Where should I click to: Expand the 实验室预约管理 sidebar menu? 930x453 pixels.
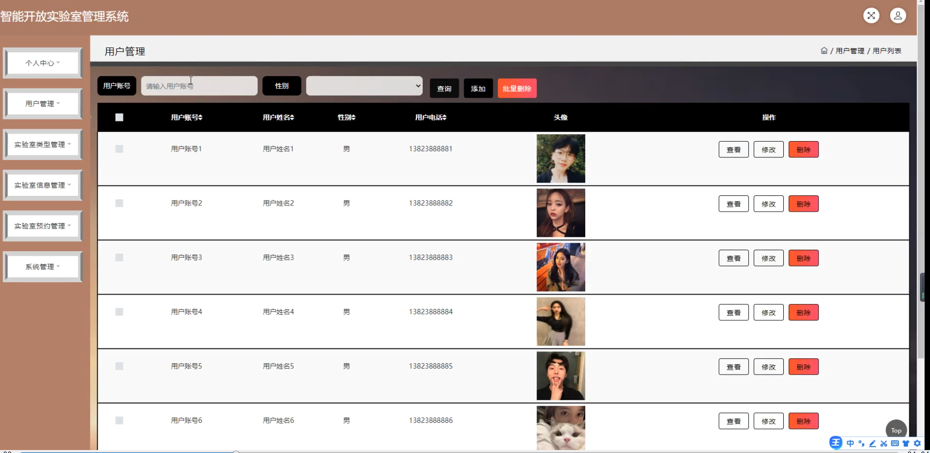tap(42, 226)
